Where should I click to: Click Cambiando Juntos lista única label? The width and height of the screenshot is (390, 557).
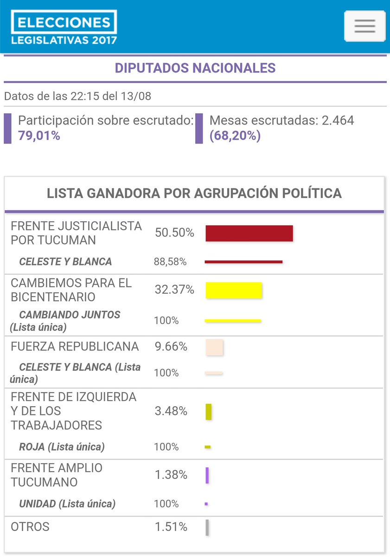(65, 321)
